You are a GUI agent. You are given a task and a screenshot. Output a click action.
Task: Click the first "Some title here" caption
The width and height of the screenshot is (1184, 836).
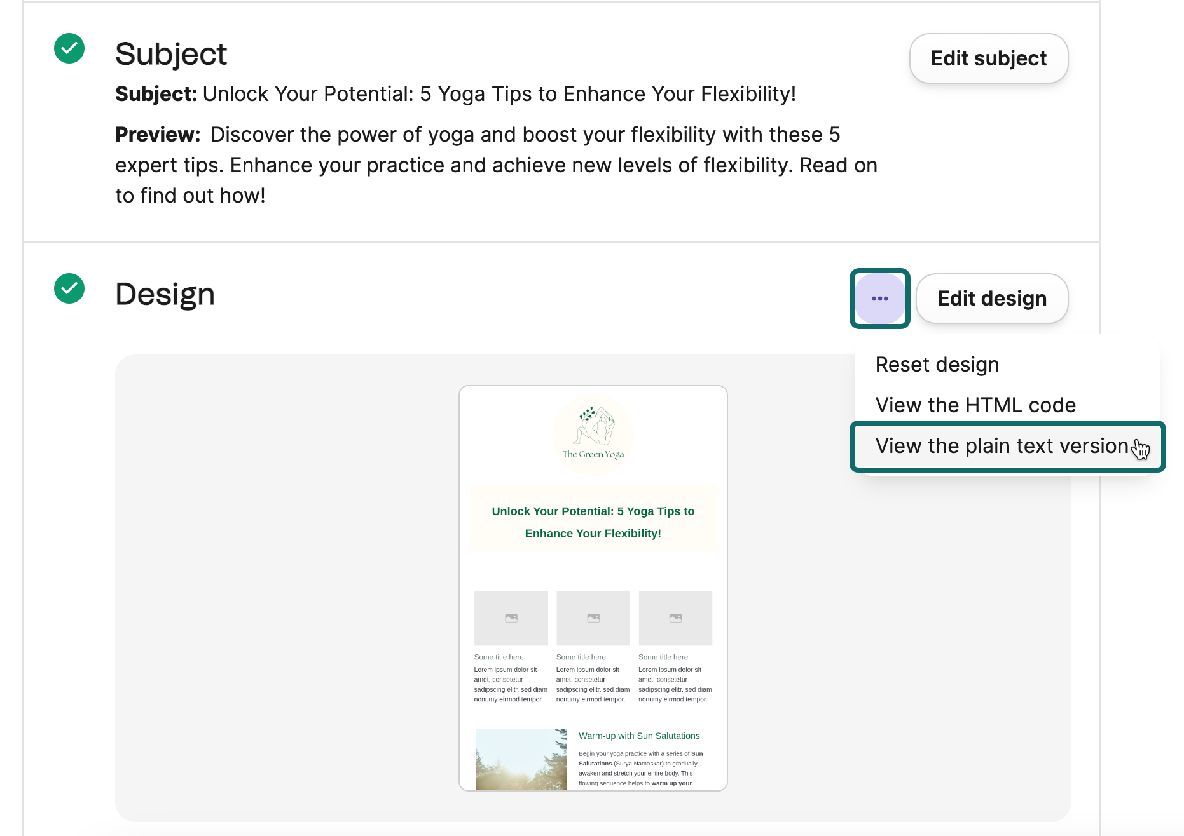click(499, 657)
